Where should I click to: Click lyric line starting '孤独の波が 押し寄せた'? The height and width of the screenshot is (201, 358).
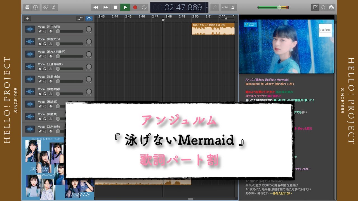[x=270, y=84]
